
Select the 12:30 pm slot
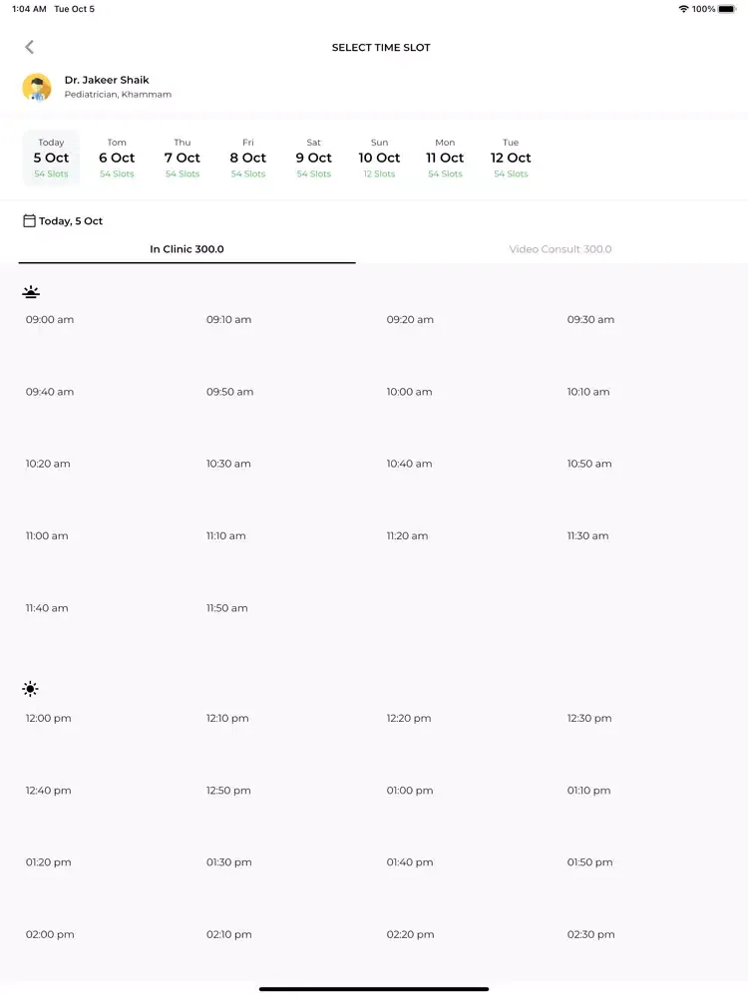pyautogui.click(x=589, y=719)
